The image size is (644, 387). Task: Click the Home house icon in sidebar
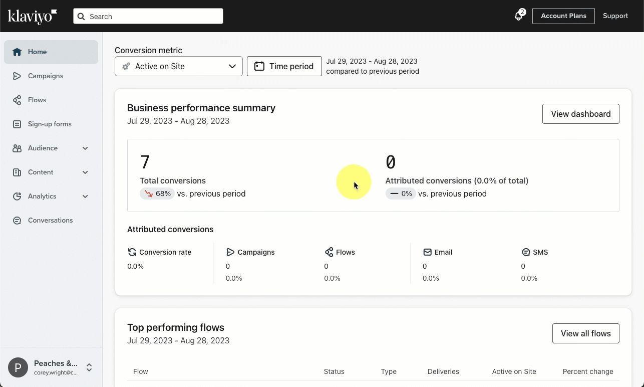tap(17, 52)
